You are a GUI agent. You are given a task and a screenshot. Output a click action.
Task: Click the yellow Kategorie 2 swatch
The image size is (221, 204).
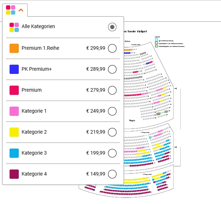point(14,132)
